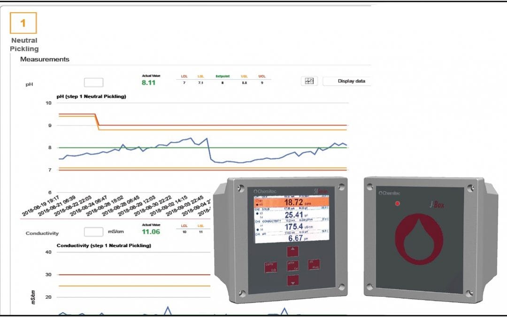Click the y-axis value 10 on the pH chart
Viewport: 507px width, 317px height.
(x=48, y=103)
